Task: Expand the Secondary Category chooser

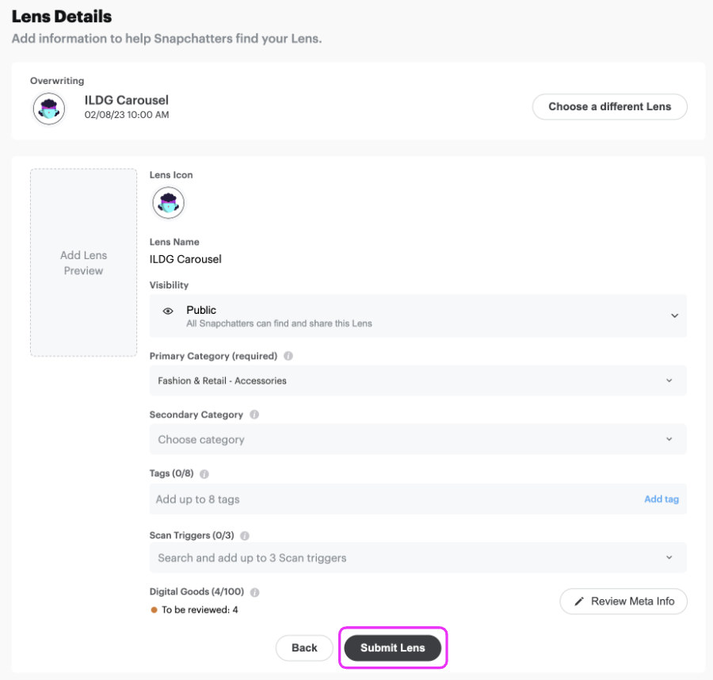Action: (x=418, y=439)
